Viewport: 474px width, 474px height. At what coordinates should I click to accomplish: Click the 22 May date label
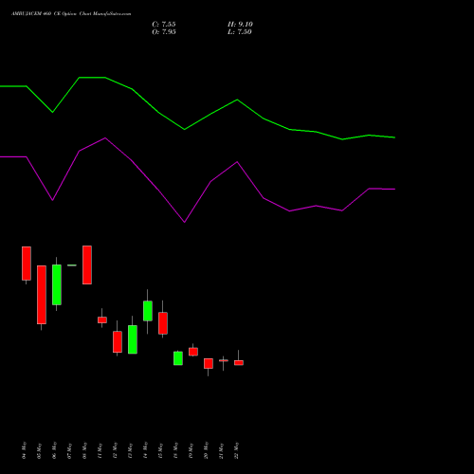[x=237, y=450]
